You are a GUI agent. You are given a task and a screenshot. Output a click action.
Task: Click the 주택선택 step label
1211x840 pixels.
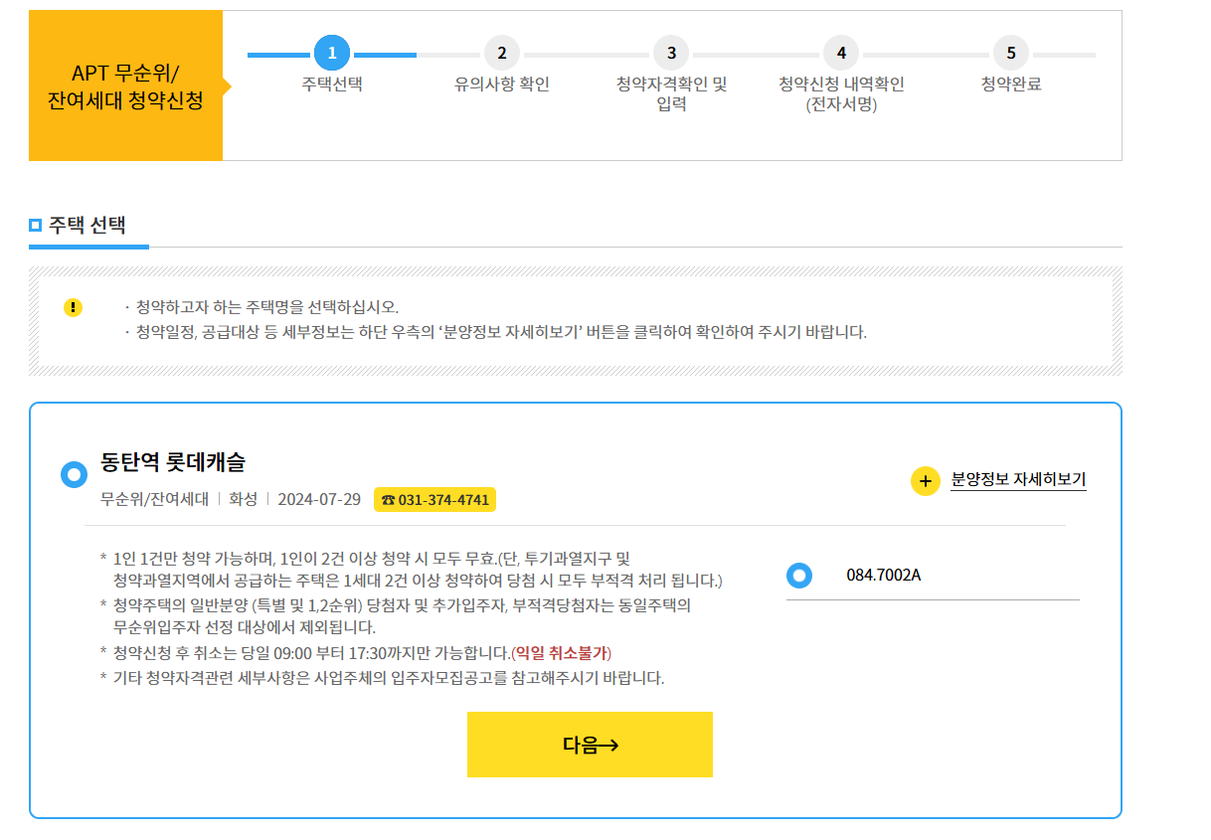pos(332,84)
